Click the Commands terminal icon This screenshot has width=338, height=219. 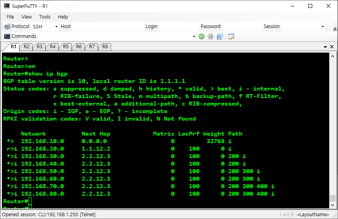7,36
